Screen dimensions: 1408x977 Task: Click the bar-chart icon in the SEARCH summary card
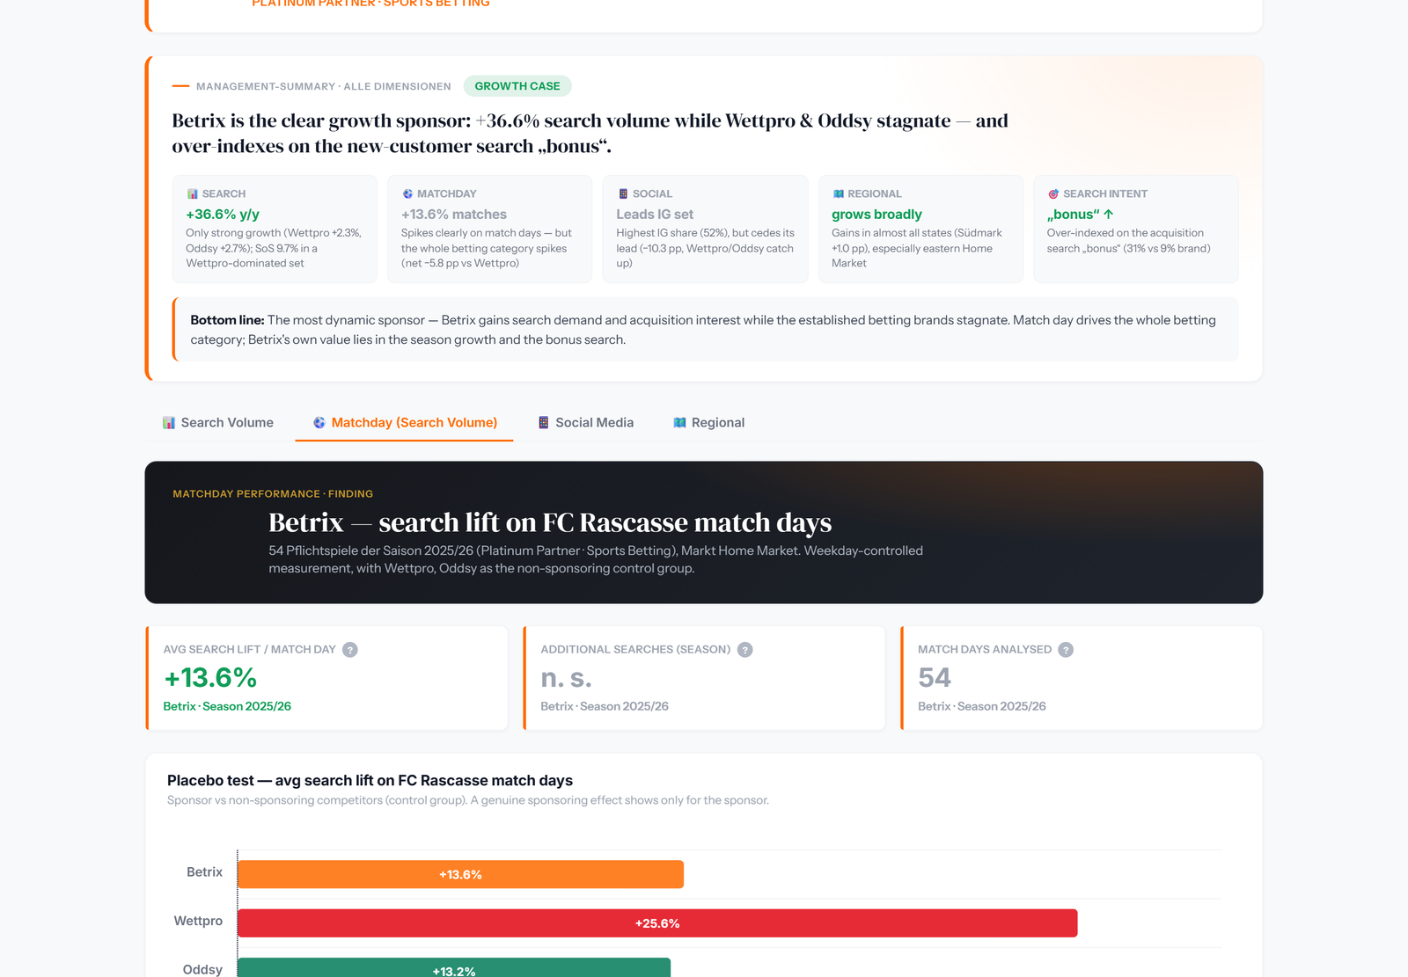pyautogui.click(x=192, y=193)
